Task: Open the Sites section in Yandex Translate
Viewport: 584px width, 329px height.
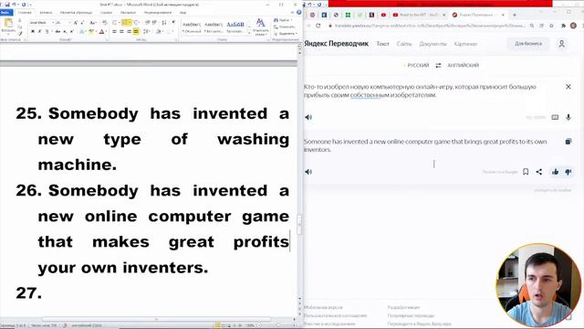Action: tap(404, 44)
